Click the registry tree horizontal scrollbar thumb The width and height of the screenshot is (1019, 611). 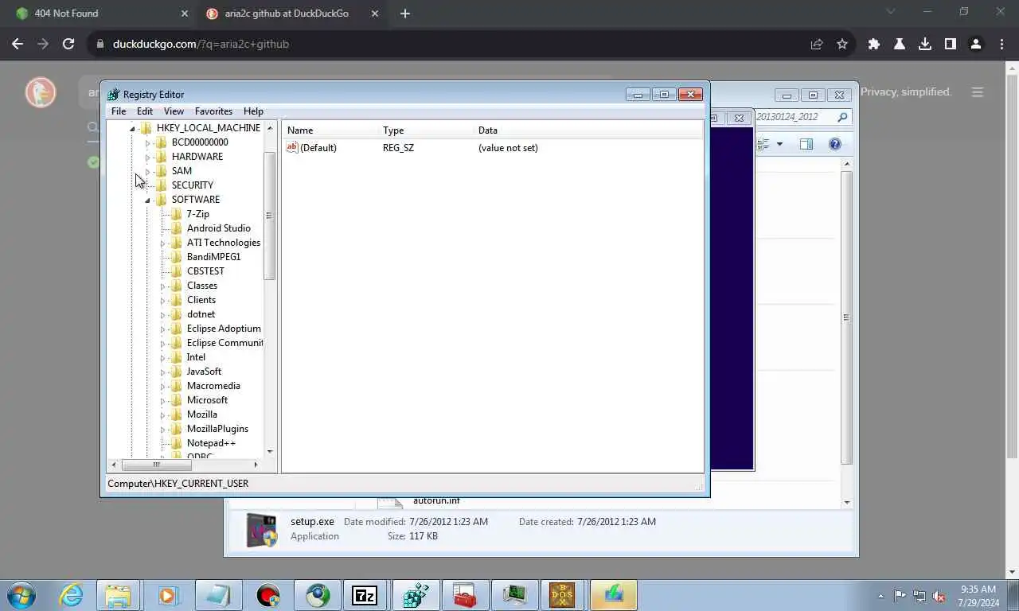point(157,465)
